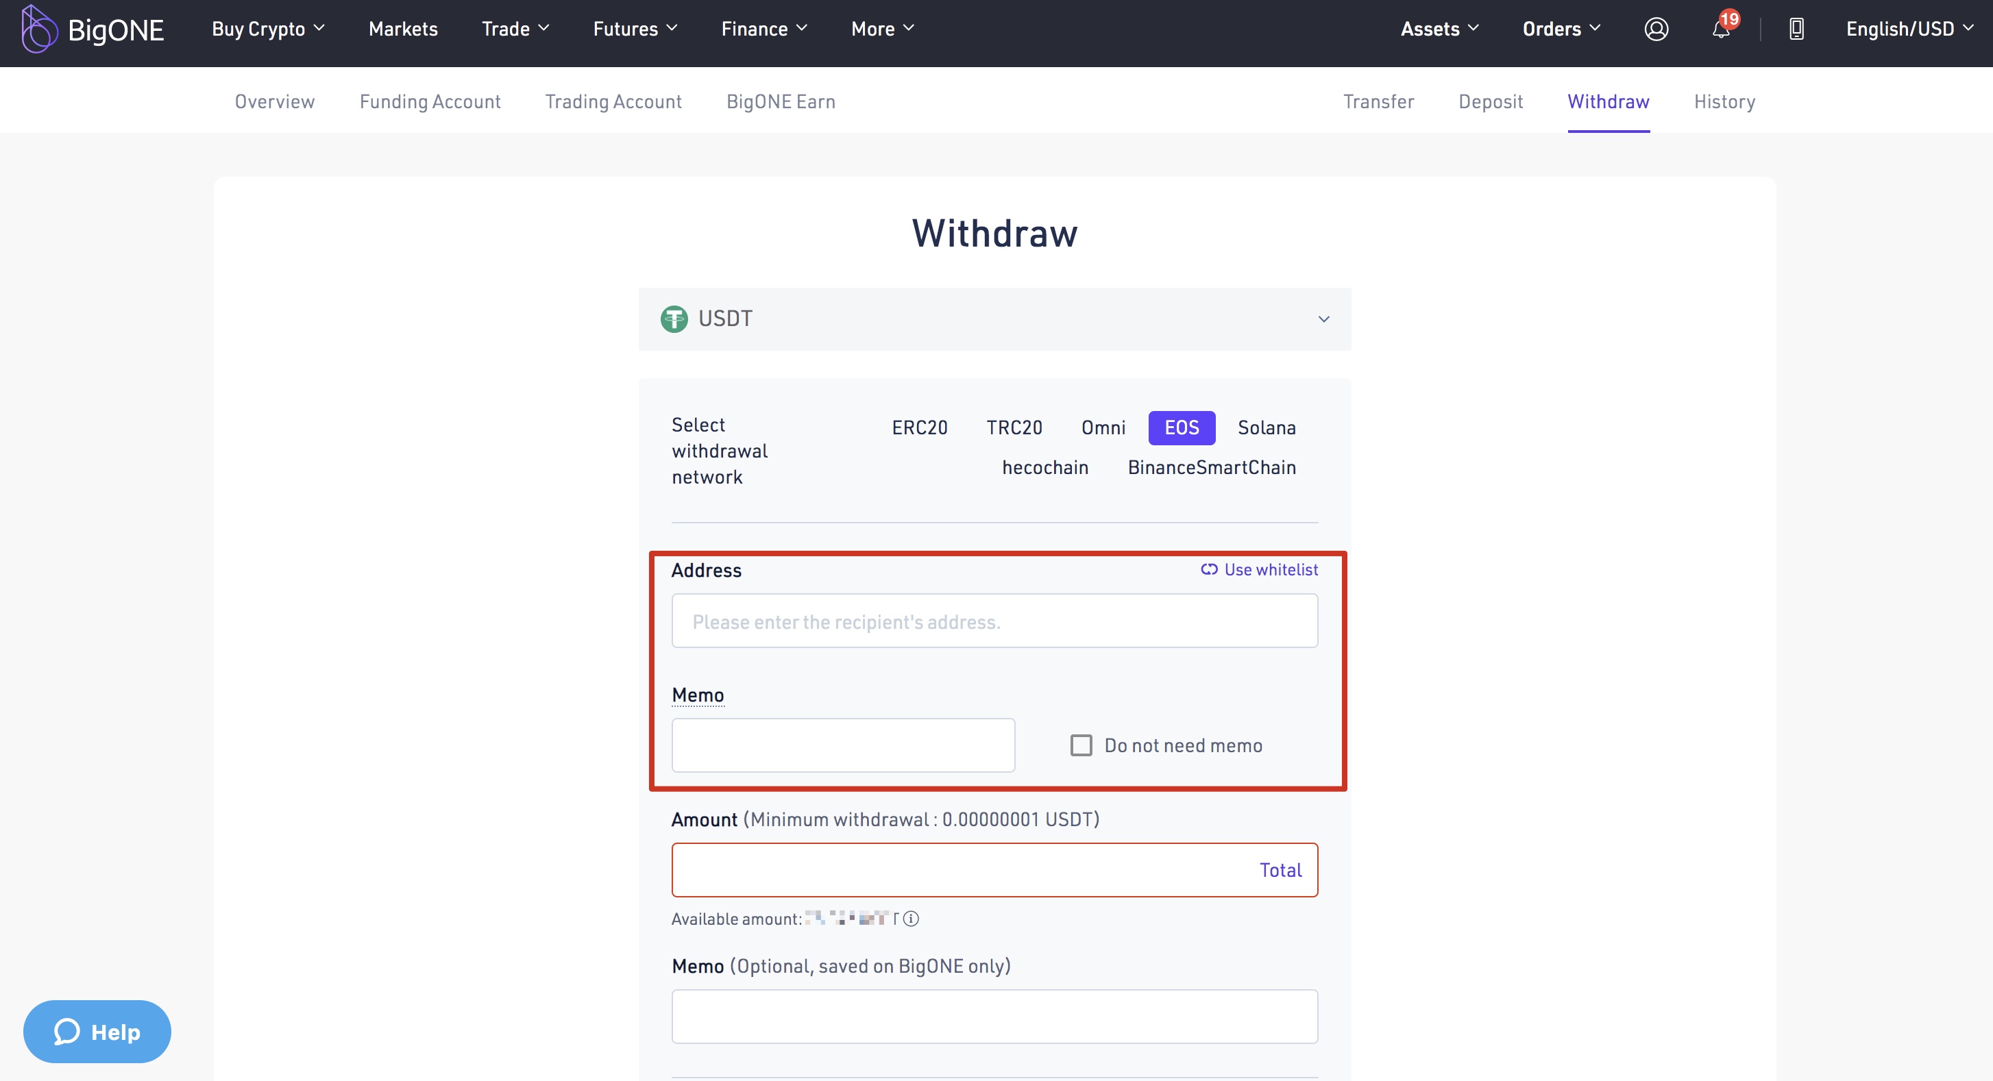Select the TRC20 withdrawal network
Viewport: 1993px width, 1081px height.
[x=1014, y=427]
